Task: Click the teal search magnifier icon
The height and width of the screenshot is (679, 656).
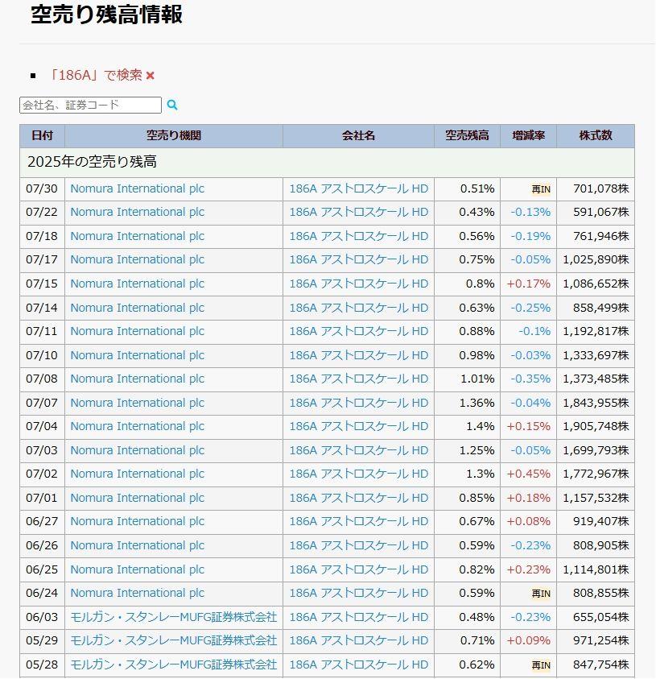Action: [172, 105]
